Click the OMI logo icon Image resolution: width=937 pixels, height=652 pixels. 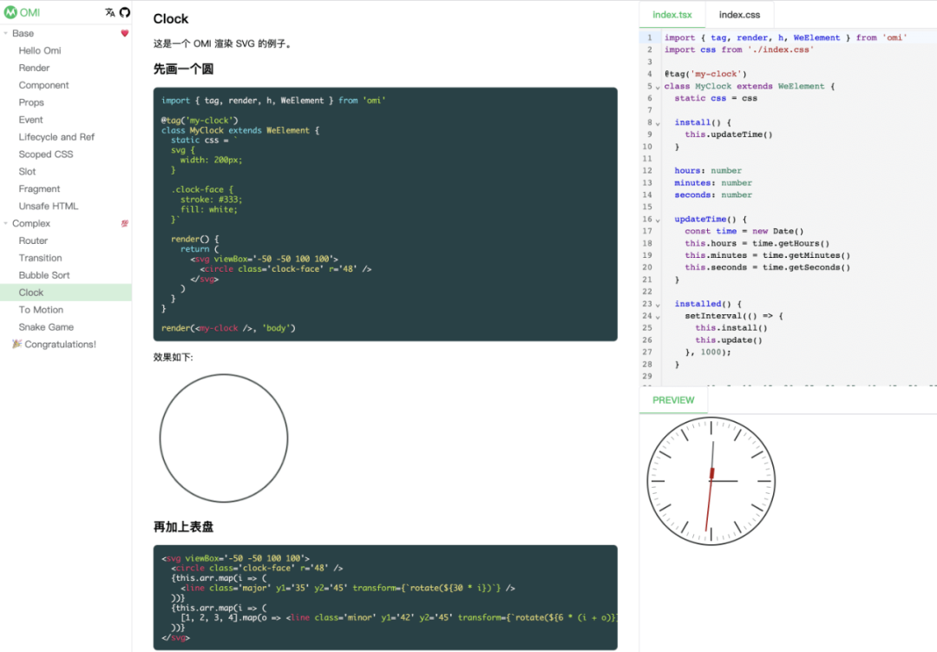[x=10, y=12]
